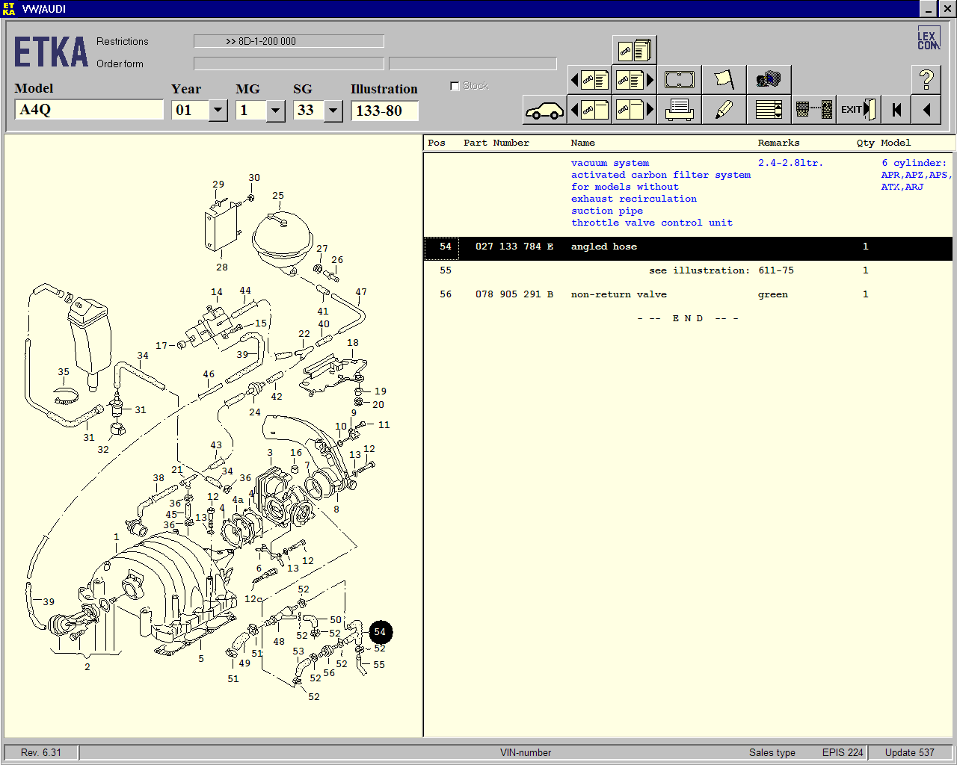The width and height of the screenshot is (957, 765).
Task: Click 'throttle valve control unit' text
Action: [x=652, y=223]
